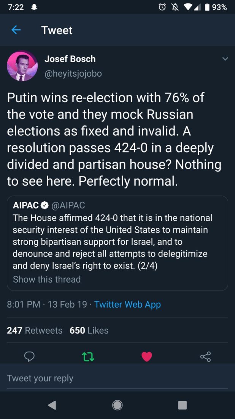Tap the Josef Bosch display name

(70, 59)
